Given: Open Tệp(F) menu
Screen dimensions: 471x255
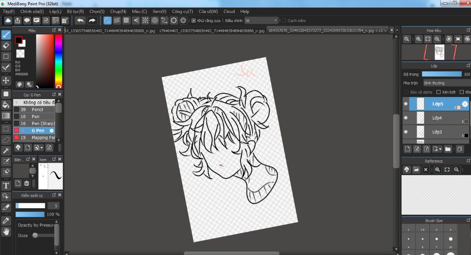Looking at the screenshot, I should tap(9, 11).
